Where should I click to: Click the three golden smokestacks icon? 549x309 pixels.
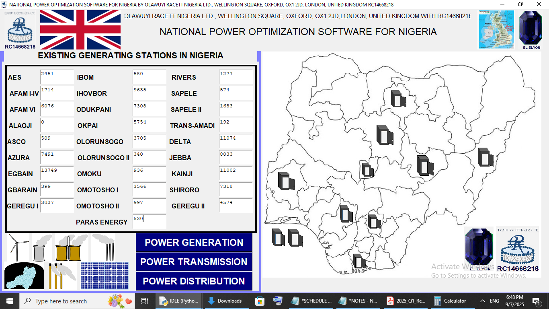(x=62, y=276)
